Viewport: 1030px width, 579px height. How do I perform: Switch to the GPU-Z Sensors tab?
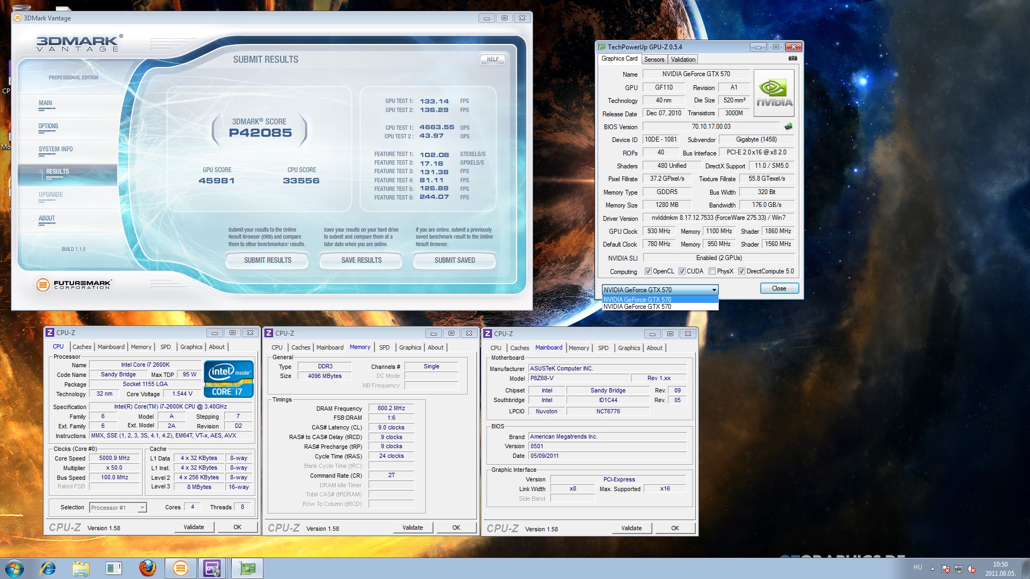tap(654, 60)
